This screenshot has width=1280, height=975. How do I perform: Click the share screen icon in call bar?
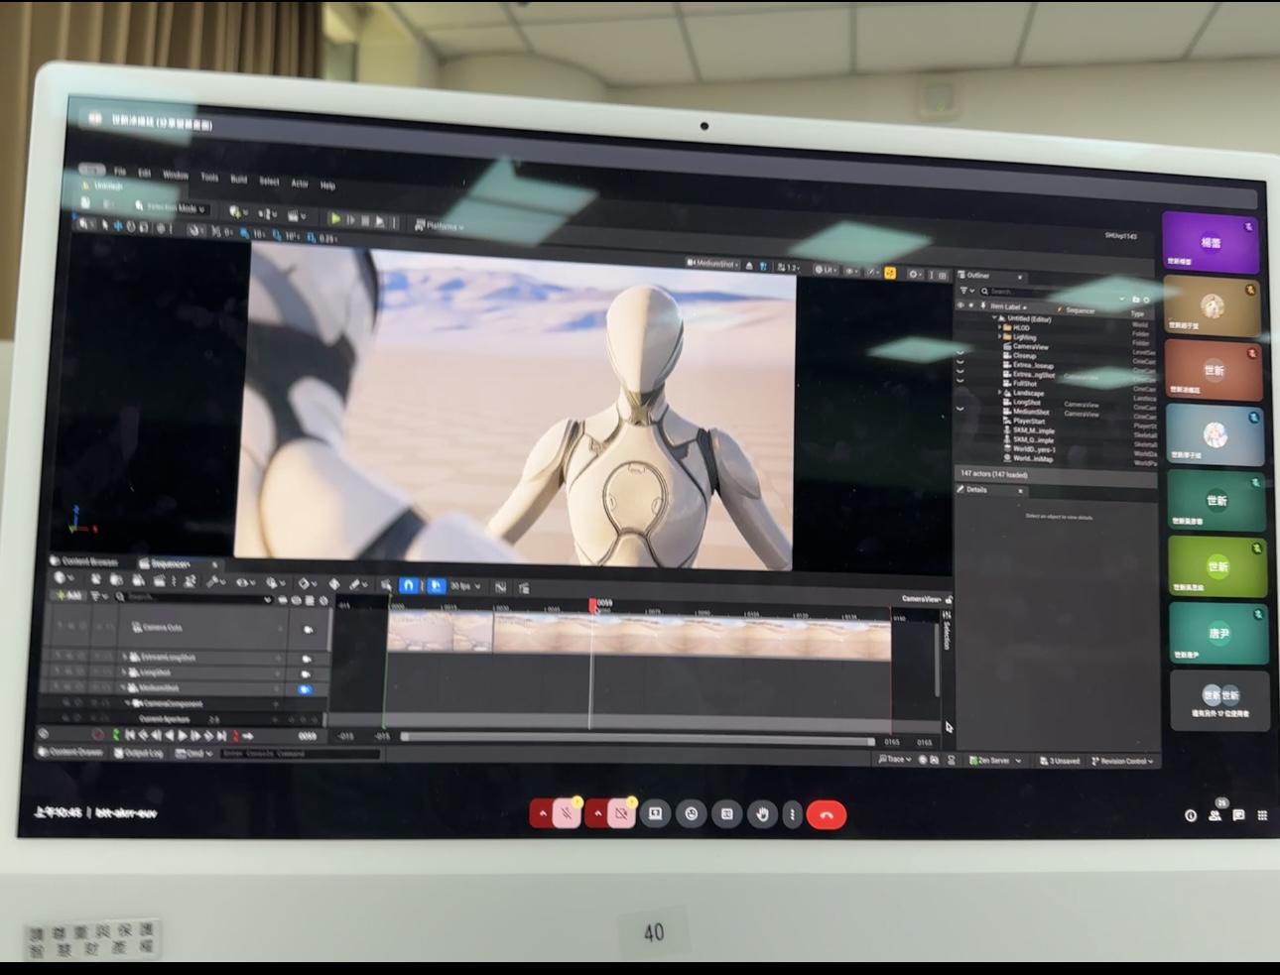tap(656, 814)
